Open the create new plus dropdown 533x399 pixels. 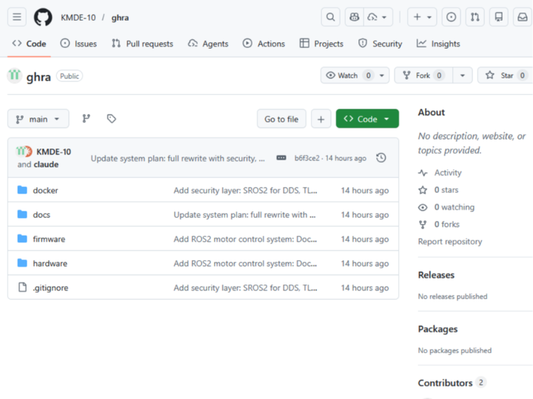[x=421, y=17]
